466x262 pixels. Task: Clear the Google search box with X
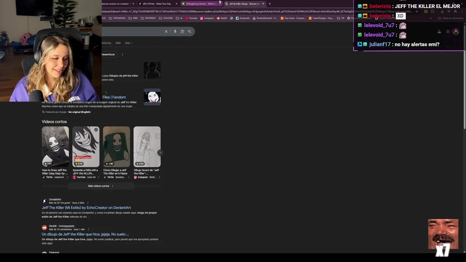(x=166, y=31)
